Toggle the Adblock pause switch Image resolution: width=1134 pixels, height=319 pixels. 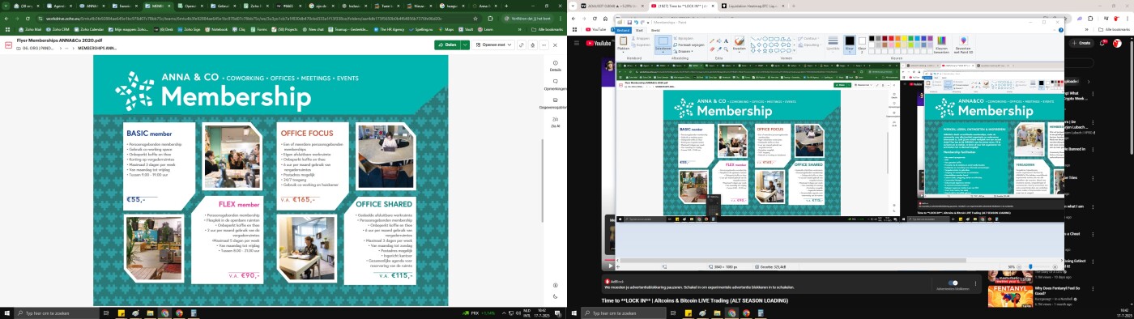[x=953, y=283]
